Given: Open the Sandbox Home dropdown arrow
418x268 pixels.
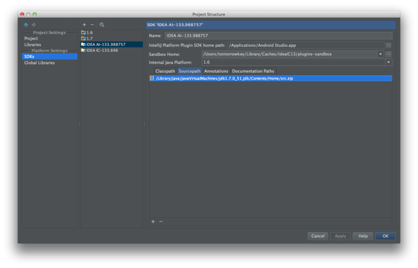Looking at the screenshot, I should [380, 54].
